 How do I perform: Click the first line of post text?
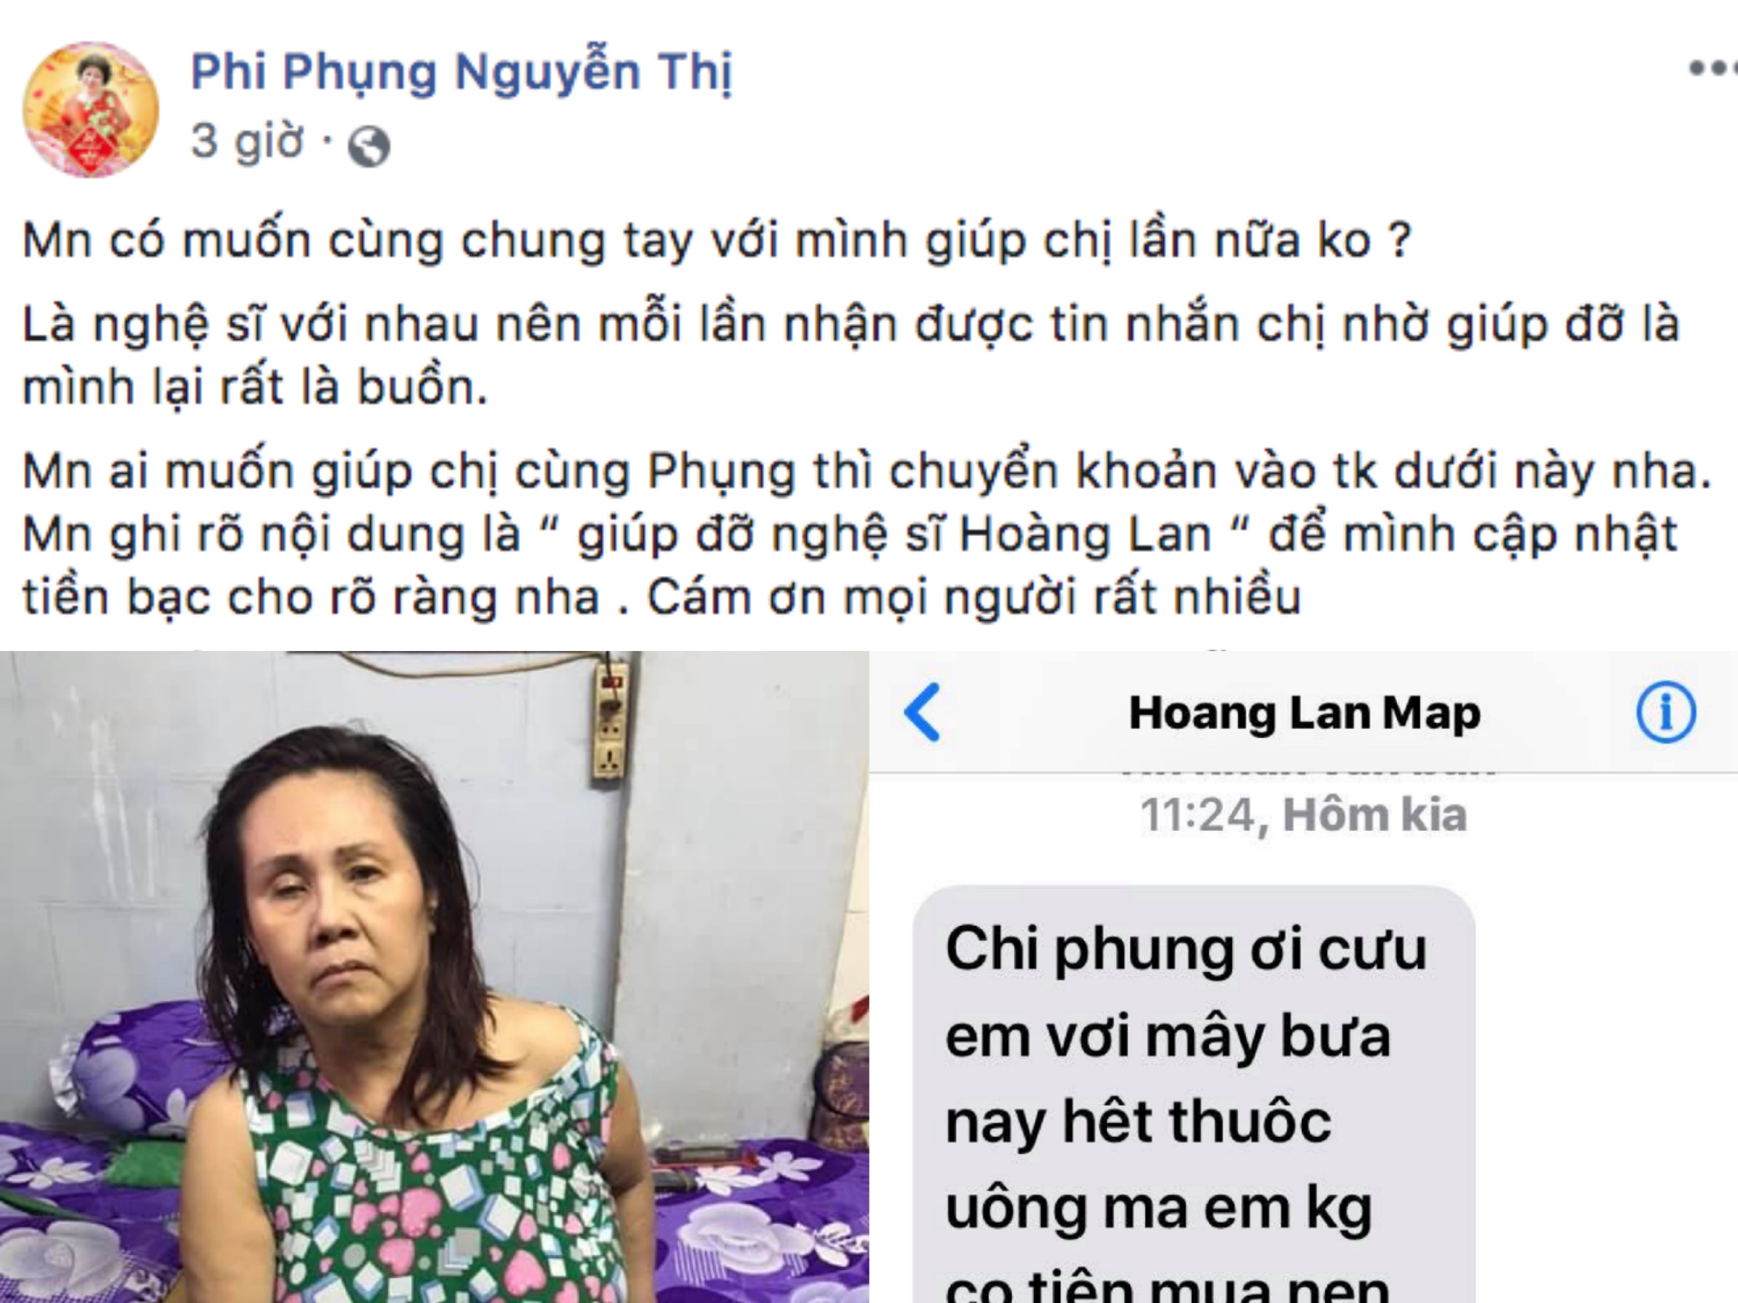click(x=717, y=240)
